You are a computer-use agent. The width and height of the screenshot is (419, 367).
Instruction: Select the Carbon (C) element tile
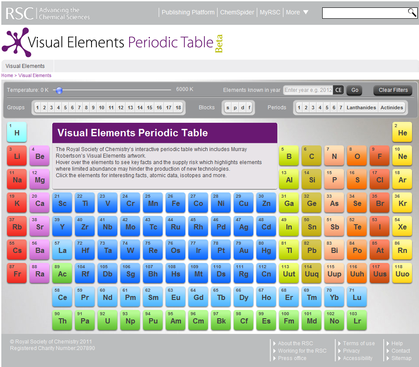(311, 155)
